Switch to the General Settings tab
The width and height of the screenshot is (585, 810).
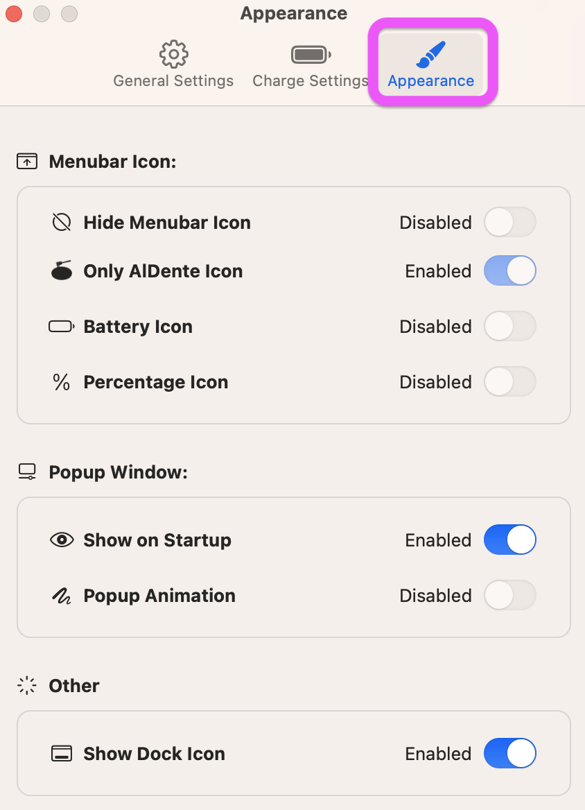click(x=173, y=80)
